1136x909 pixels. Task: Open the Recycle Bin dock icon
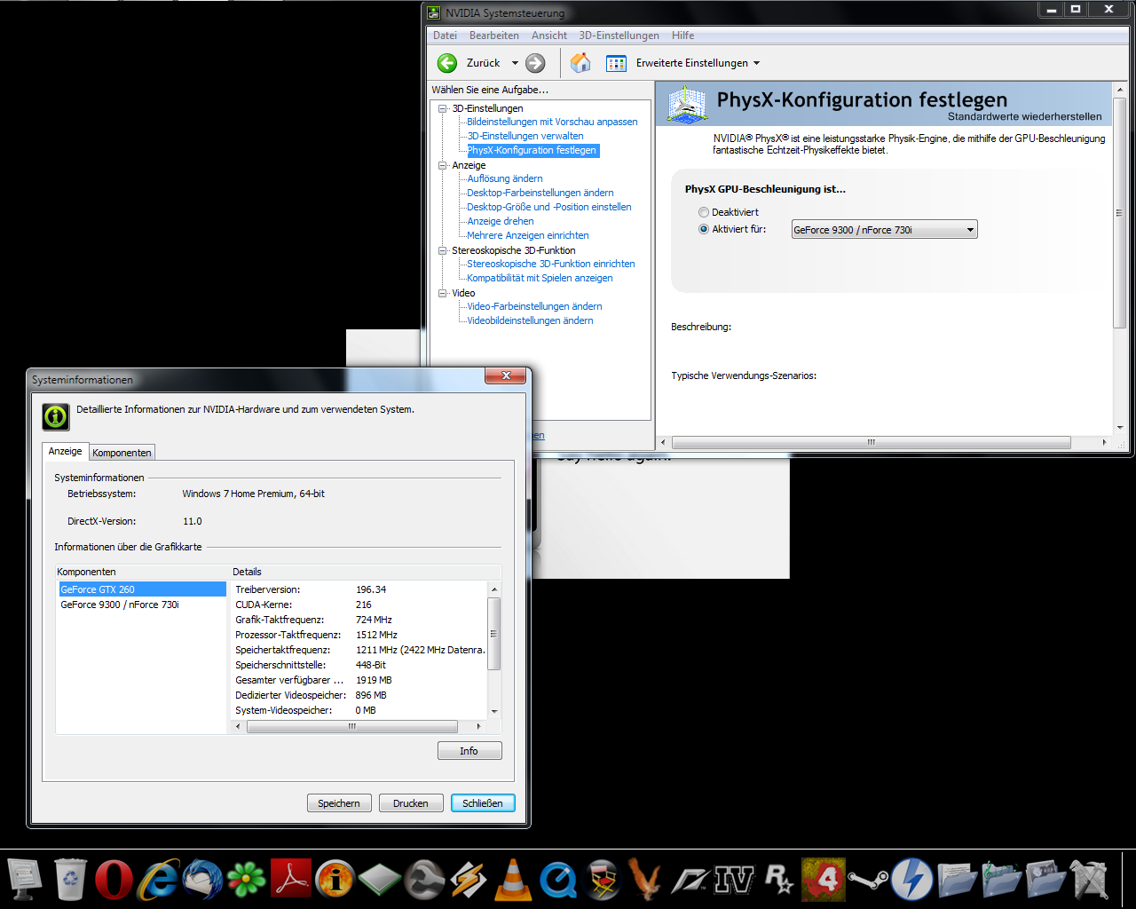click(70, 880)
